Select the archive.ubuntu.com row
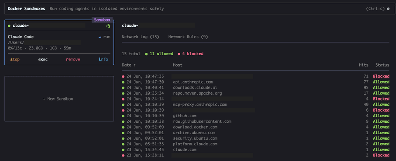396x161 pixels. coord(256,133)
